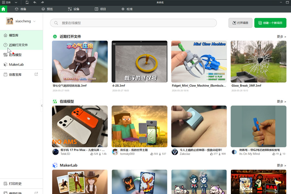Click the download icon showing 909
The height and width of the screenshot is (194, 291).
[x=220, y=154]
